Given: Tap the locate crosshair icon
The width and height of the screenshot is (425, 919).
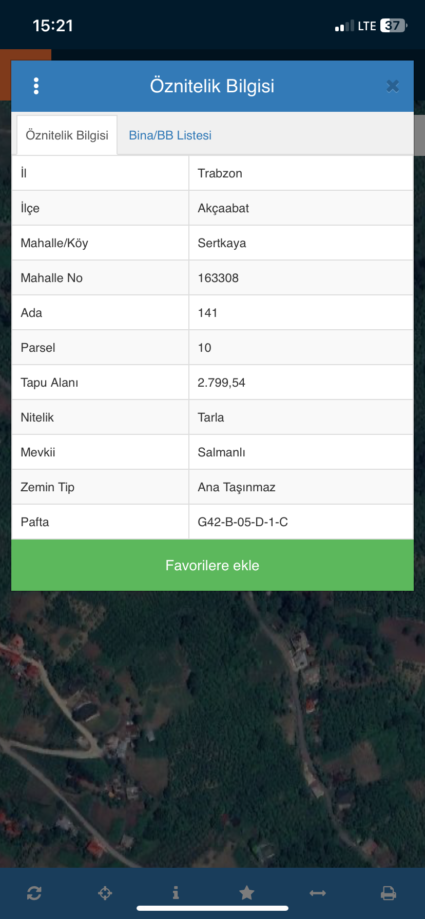Looking at the screenshot, I should (105, 893).
